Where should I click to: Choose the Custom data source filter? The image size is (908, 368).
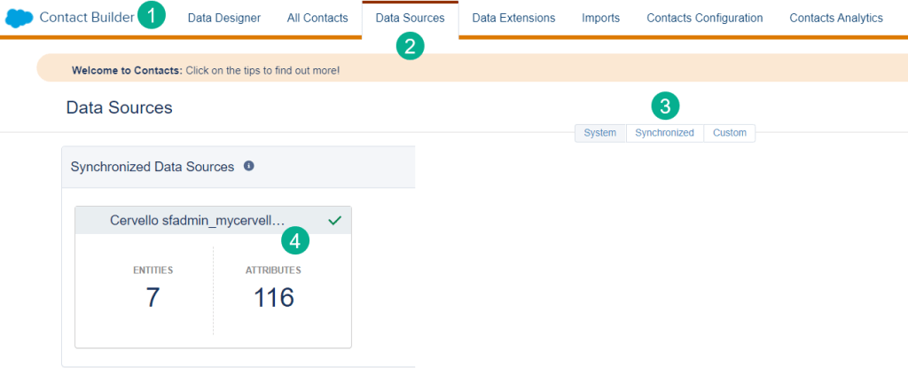729,133
